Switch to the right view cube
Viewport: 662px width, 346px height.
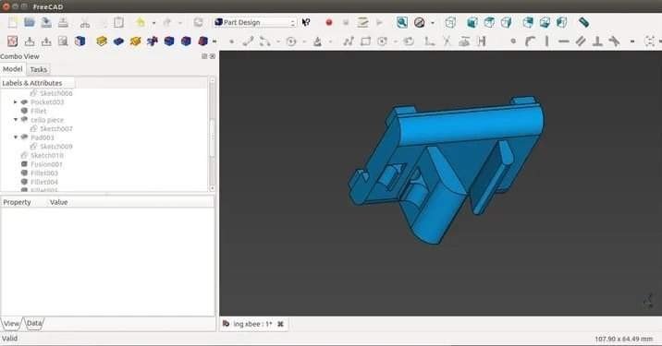click(507, 22)
